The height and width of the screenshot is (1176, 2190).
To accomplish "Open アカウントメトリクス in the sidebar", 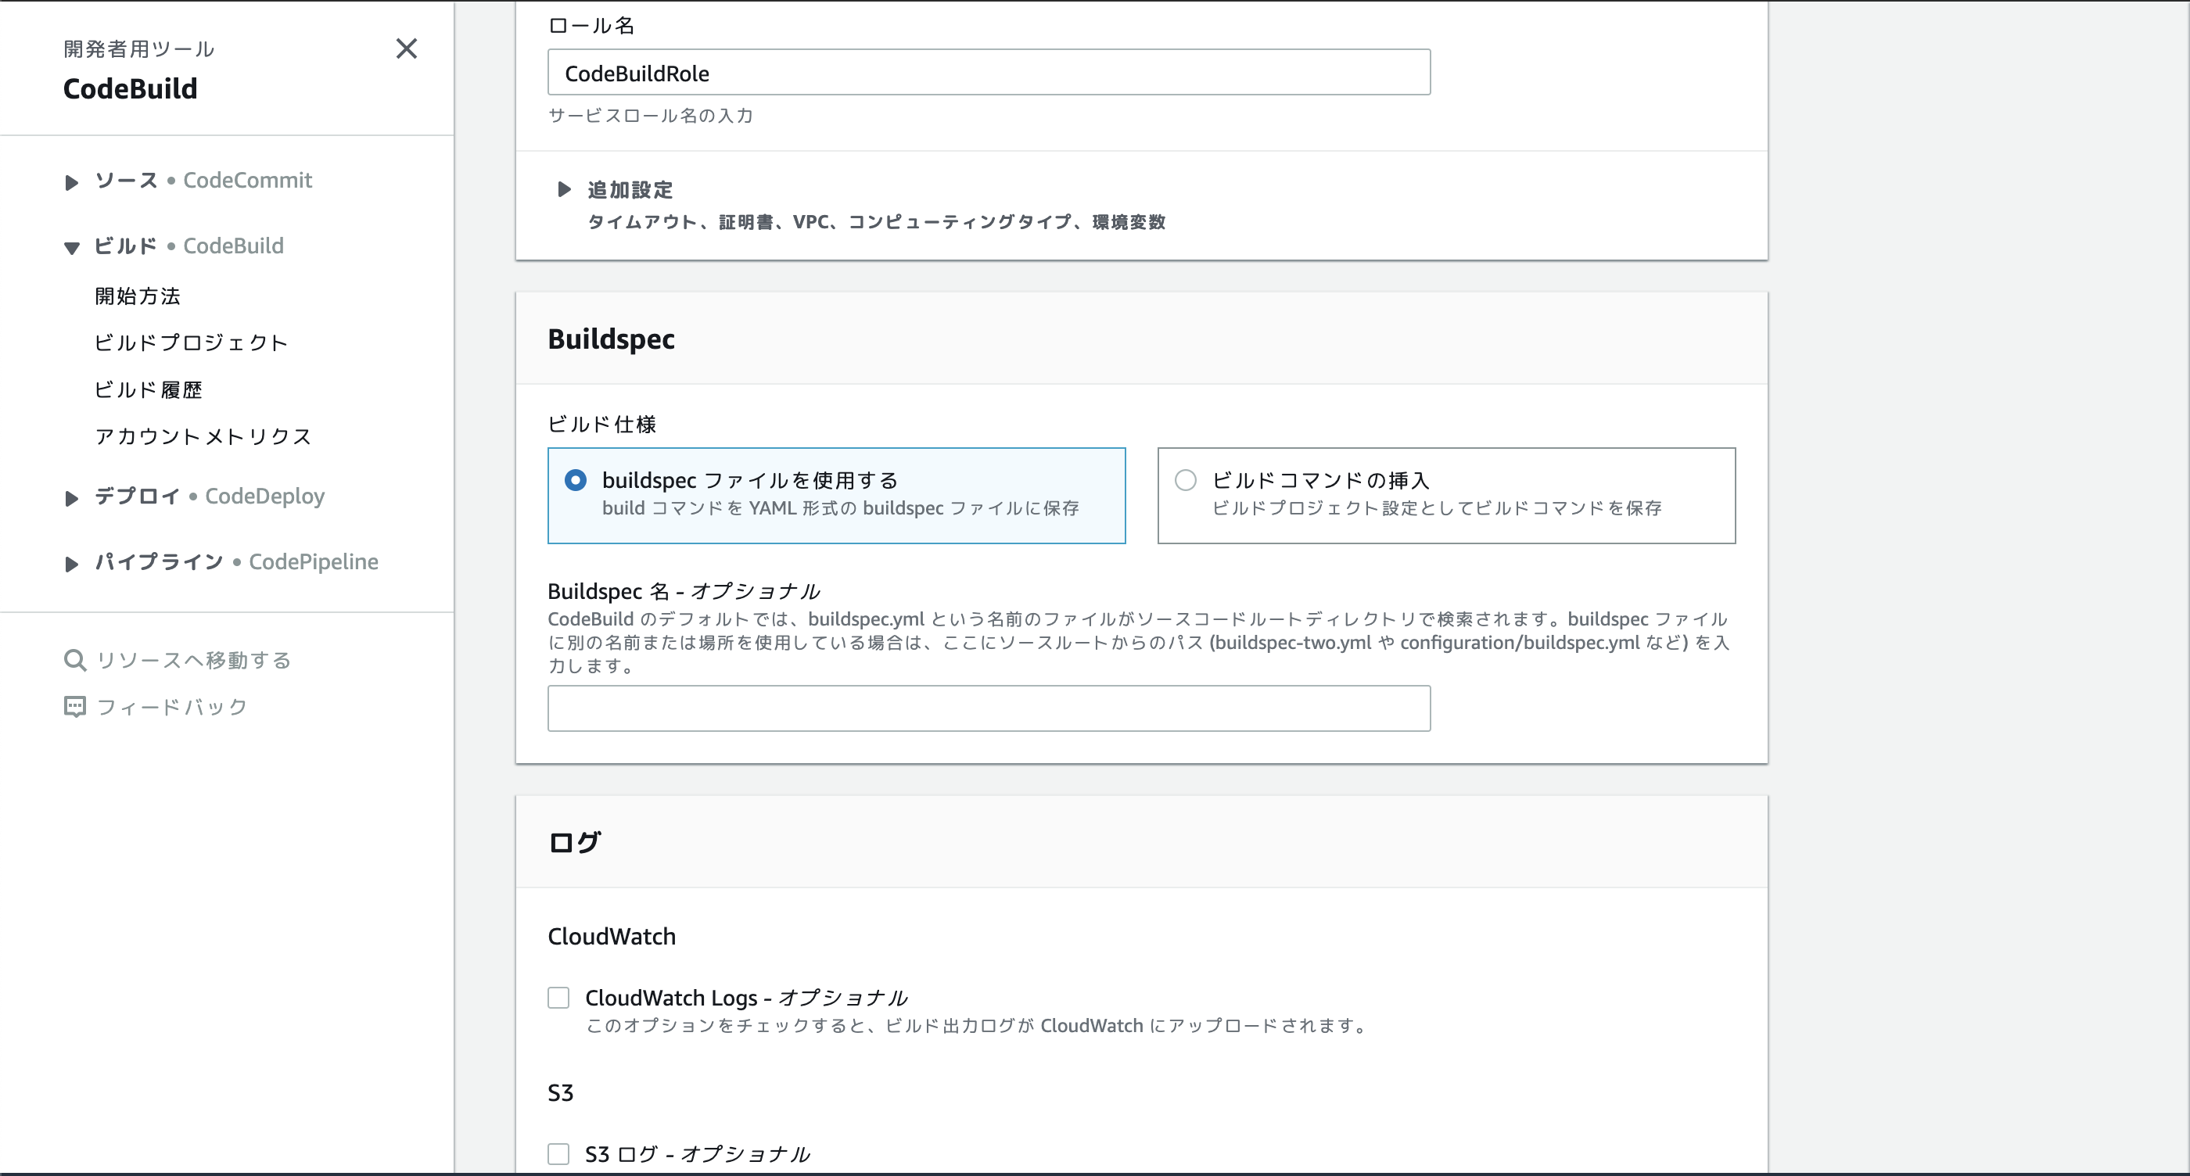I will click(x=203, y=436).
